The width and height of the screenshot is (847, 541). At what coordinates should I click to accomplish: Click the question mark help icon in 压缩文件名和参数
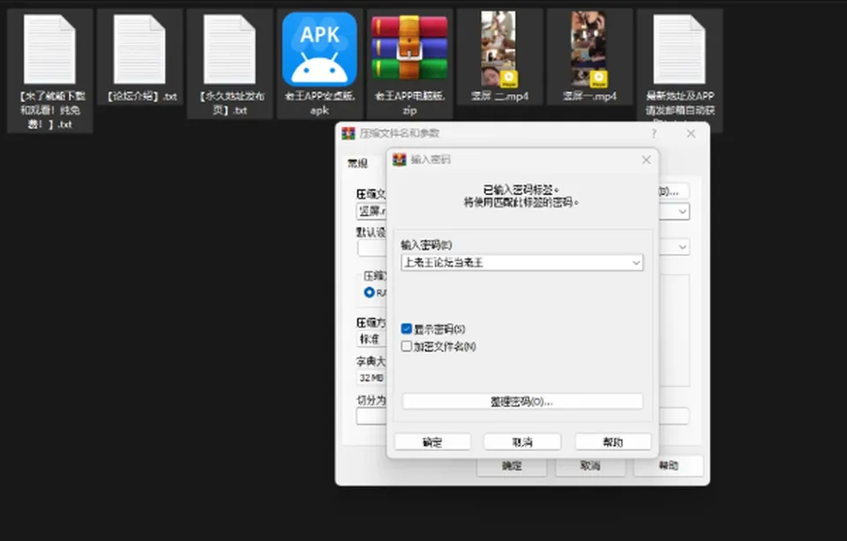pyautogui.click(x=654, y=133)
